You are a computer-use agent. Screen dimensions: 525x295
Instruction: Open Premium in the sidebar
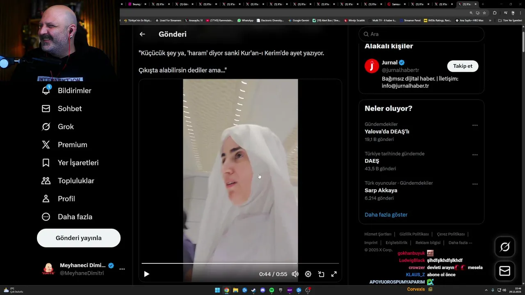(64, 145)
